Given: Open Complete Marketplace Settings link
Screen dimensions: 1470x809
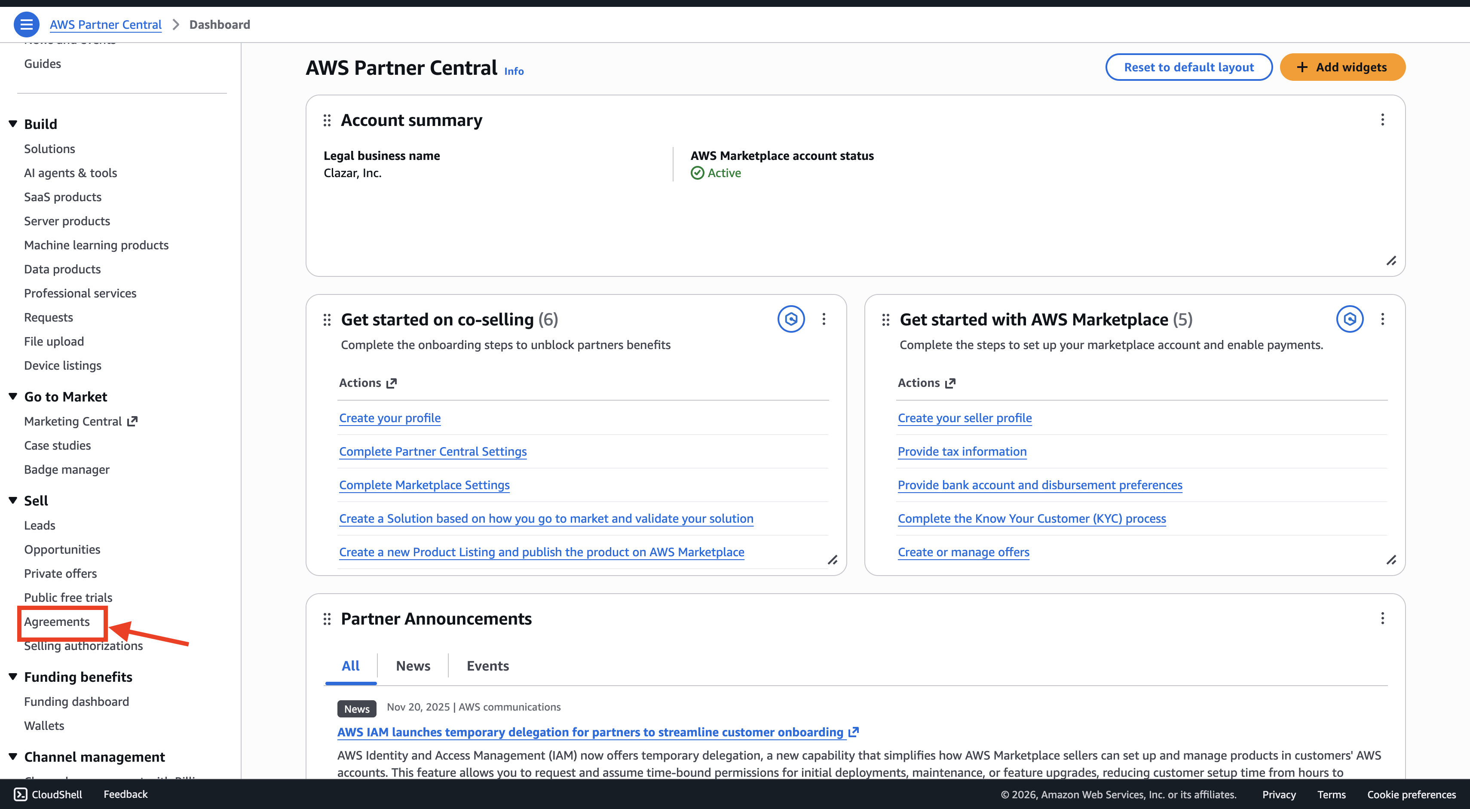Looking at the screenshot, I should click(424, 485).
